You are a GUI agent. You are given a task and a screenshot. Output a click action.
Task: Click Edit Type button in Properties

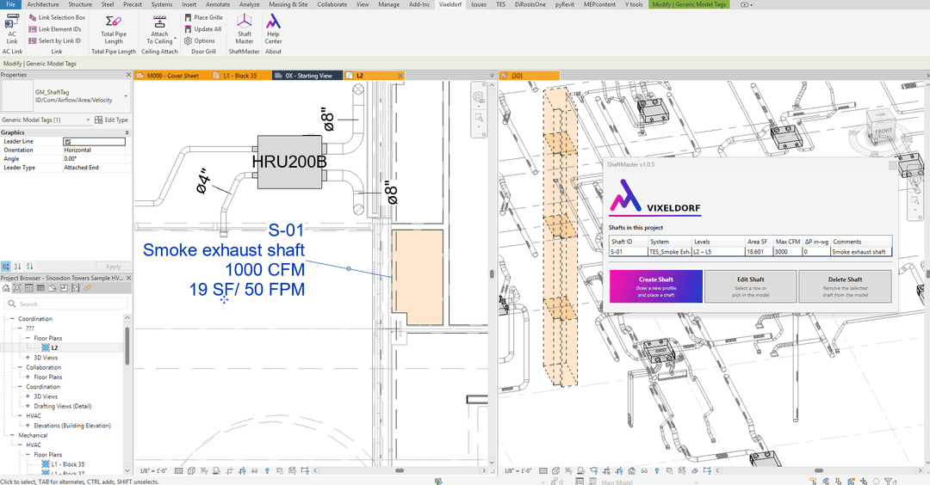point(112,120)
